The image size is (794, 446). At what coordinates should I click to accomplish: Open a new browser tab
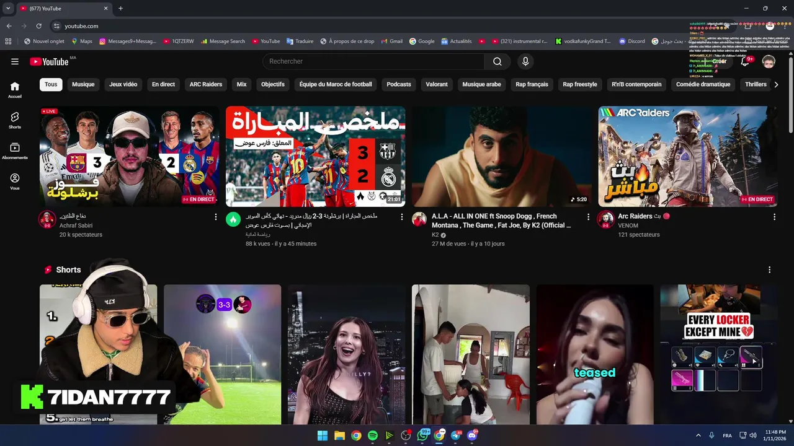coord(120,8)
